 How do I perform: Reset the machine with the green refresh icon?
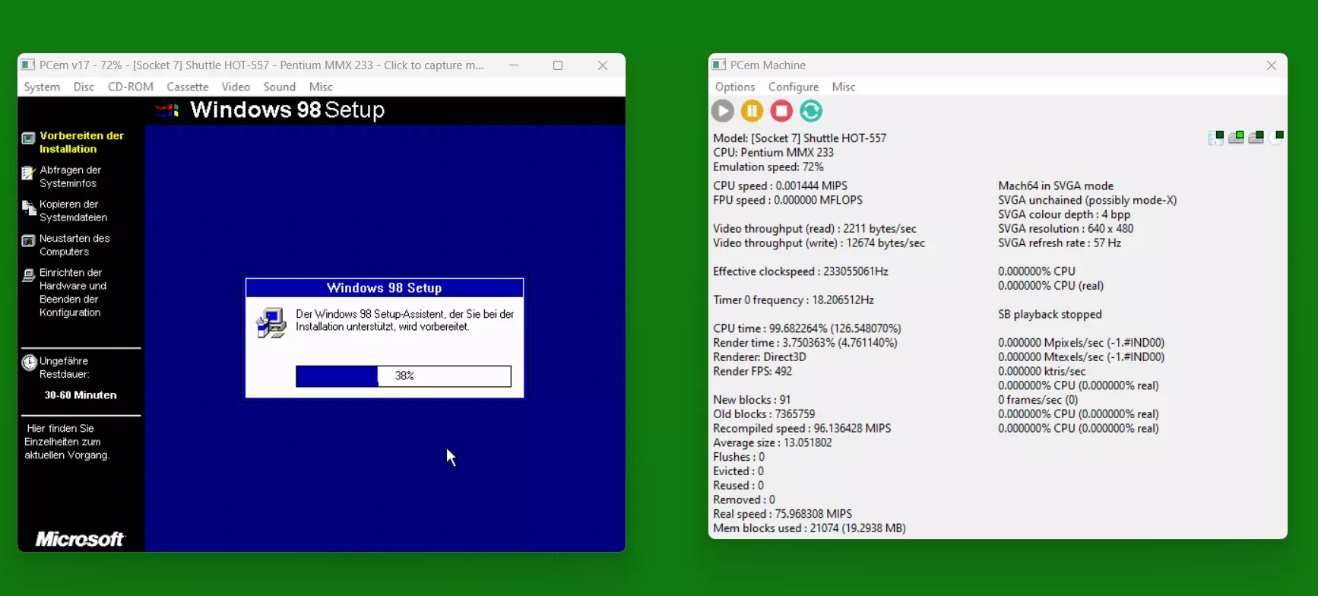click(x=811, y=111)
